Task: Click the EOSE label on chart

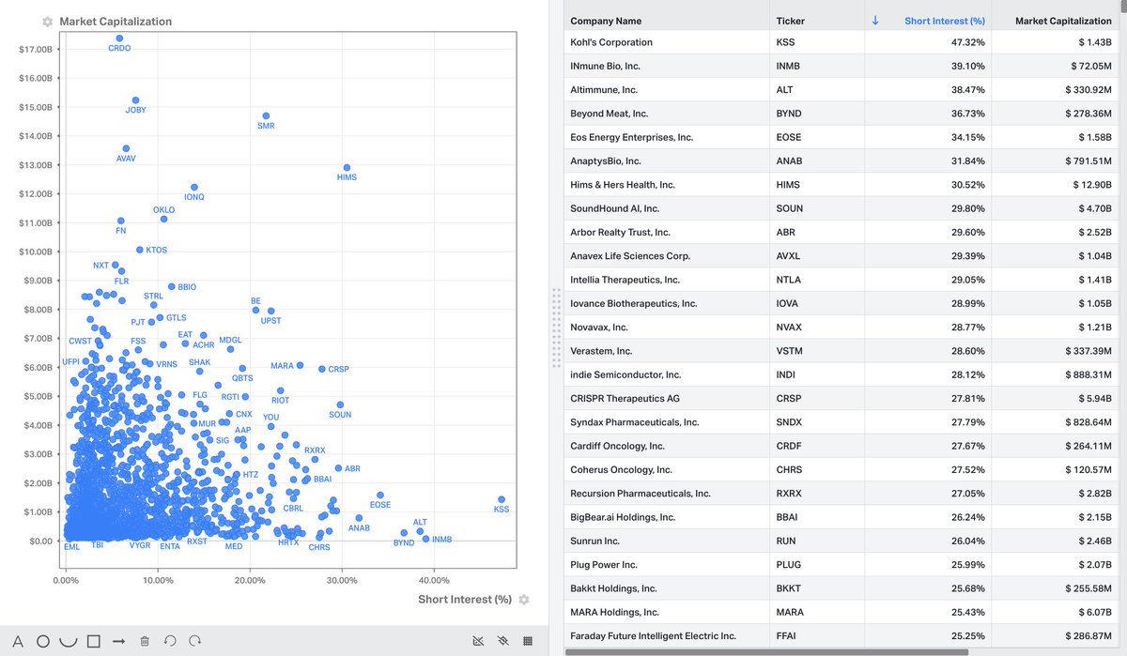Action: click(380, 505)
